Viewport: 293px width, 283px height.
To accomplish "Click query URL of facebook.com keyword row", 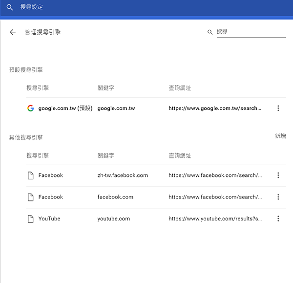I will (215, 197).
